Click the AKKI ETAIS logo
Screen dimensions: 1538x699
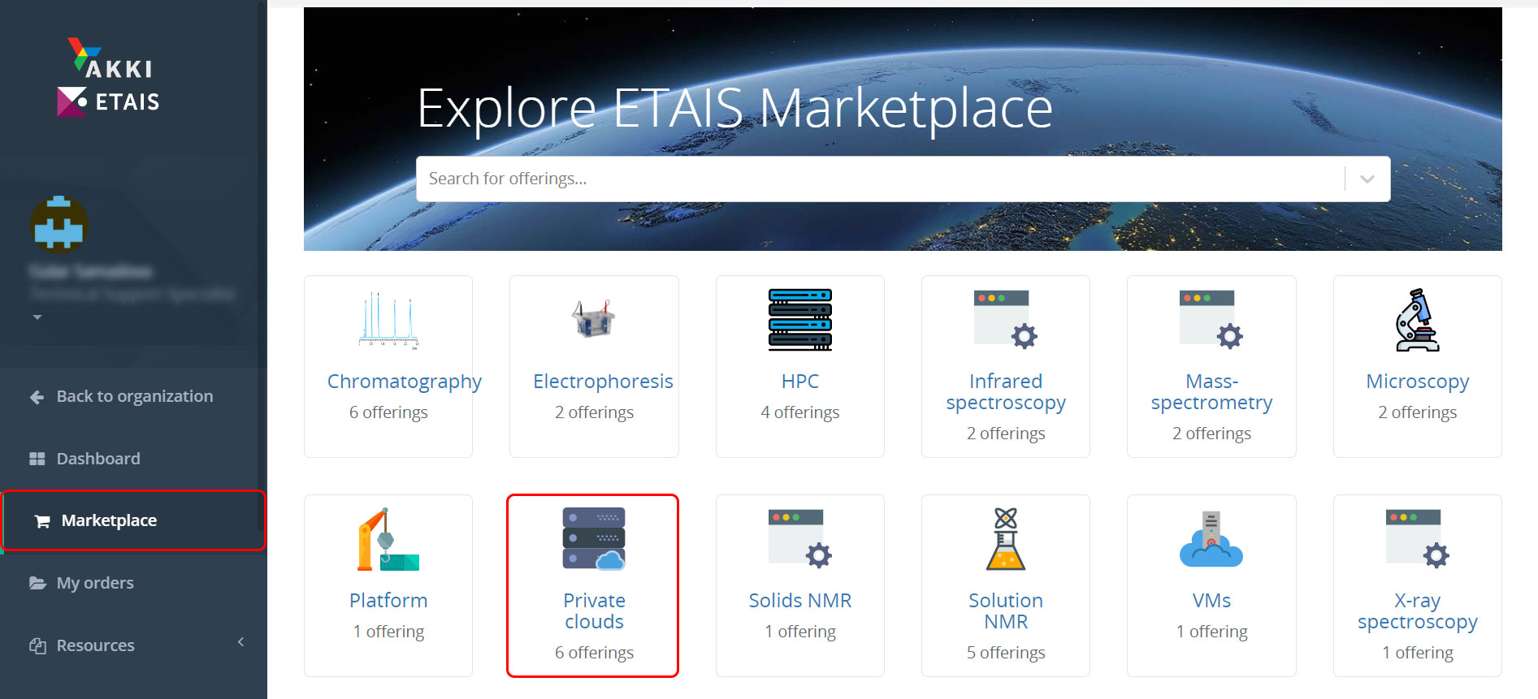[109, 77]
